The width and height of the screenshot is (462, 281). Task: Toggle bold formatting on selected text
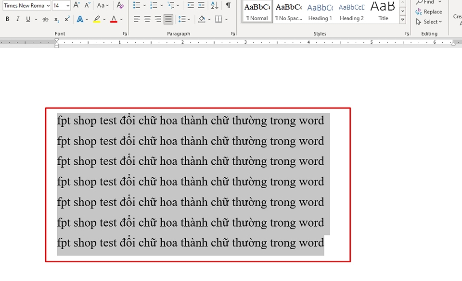(x=7, y=19)
